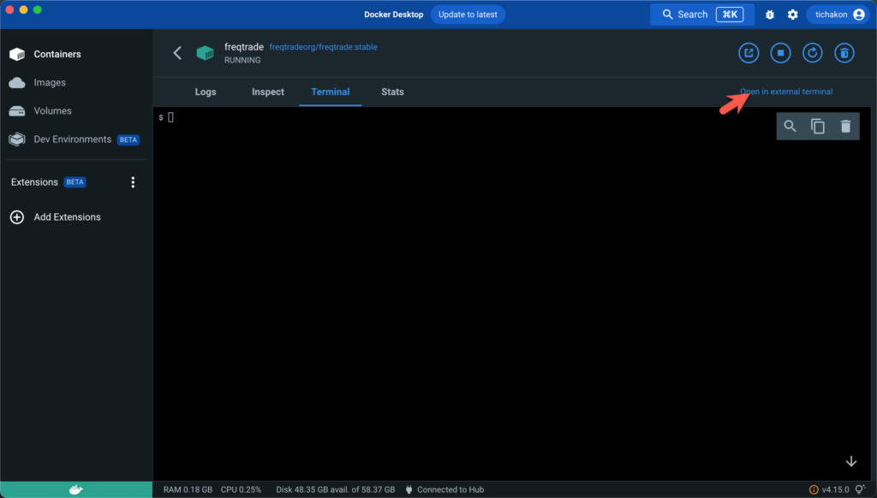Click the Extensions section heading
The height and width of the screenshot is (498, 877).
[x=34, y=182]
